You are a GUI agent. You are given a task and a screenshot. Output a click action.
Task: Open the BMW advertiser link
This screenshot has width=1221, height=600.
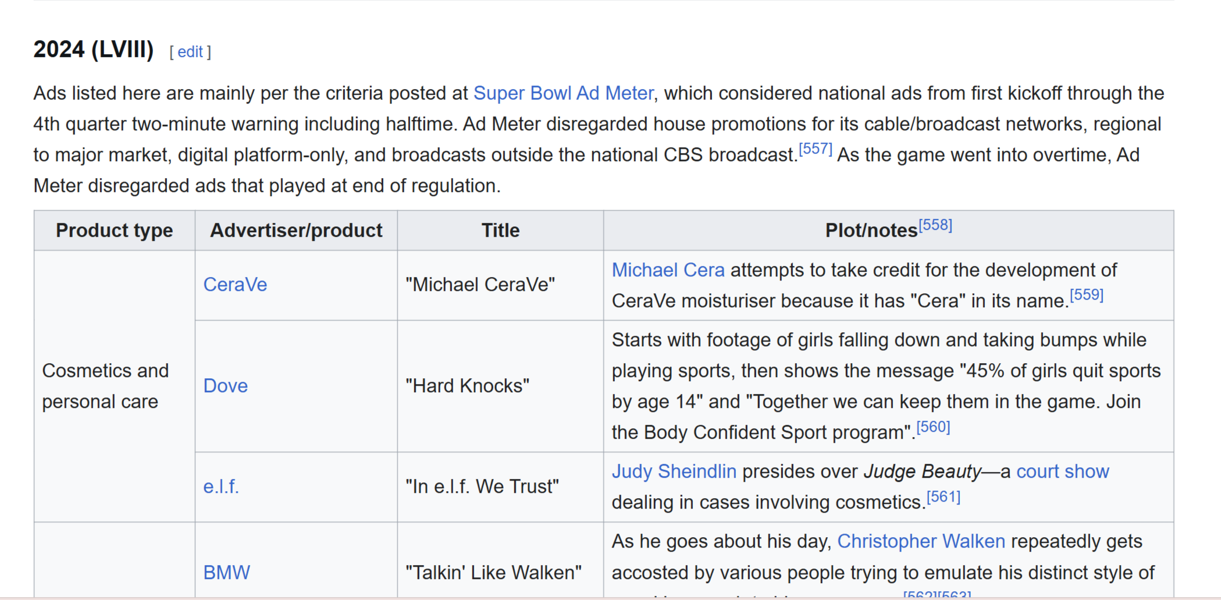pyautogui.click(x=227, y=573)
